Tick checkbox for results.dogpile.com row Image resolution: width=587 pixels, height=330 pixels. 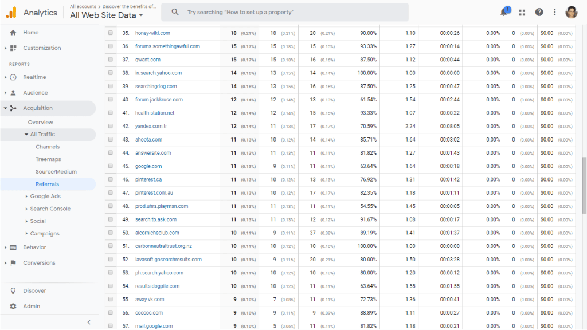pos(111,286)
